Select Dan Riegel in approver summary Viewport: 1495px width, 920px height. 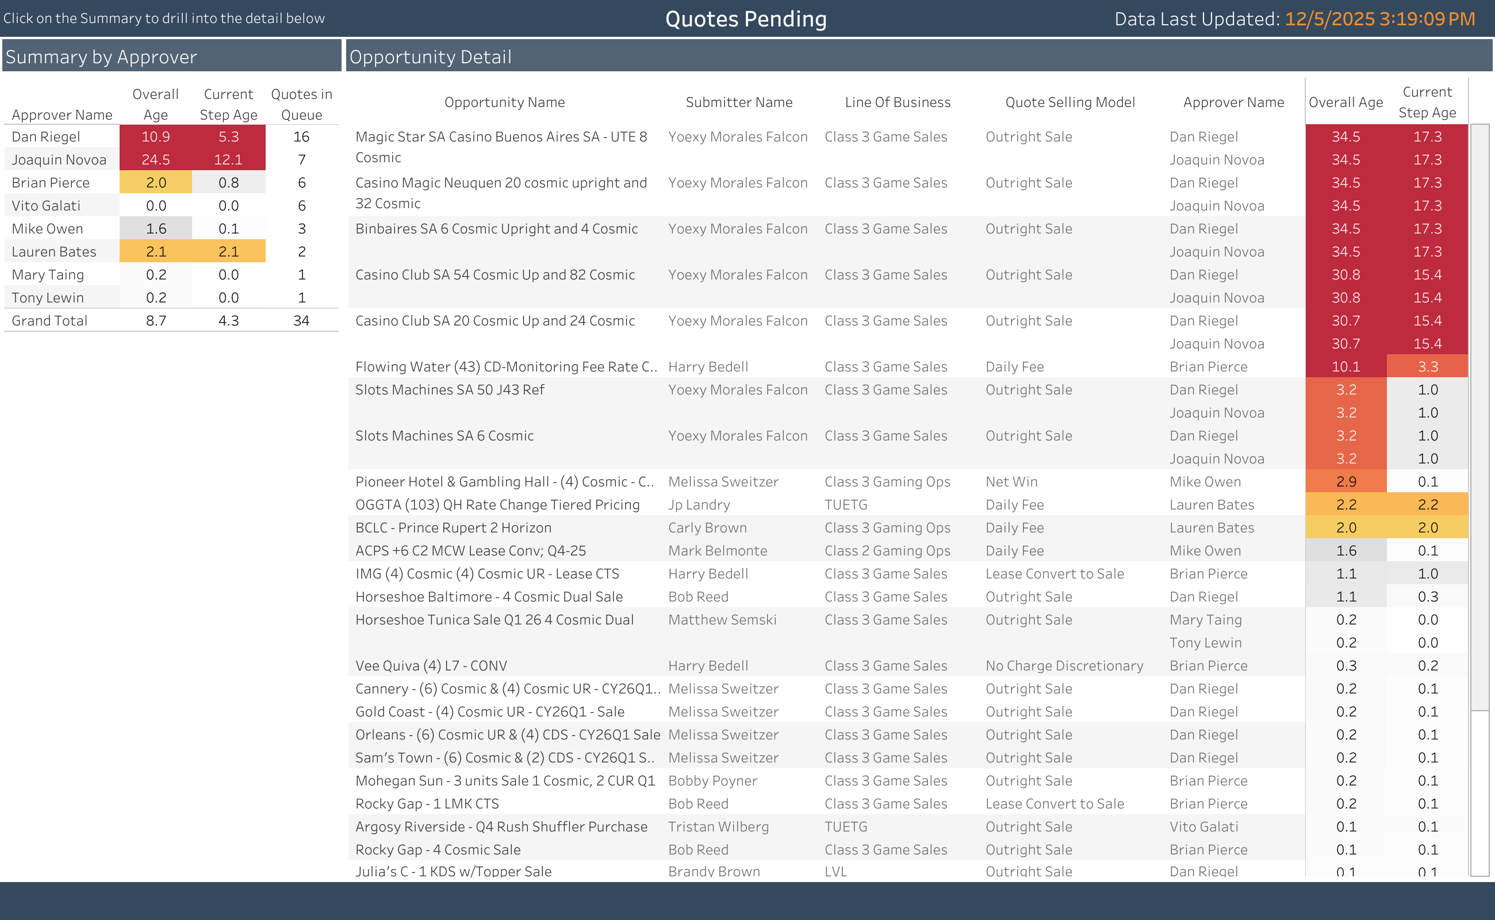point(45,137)
